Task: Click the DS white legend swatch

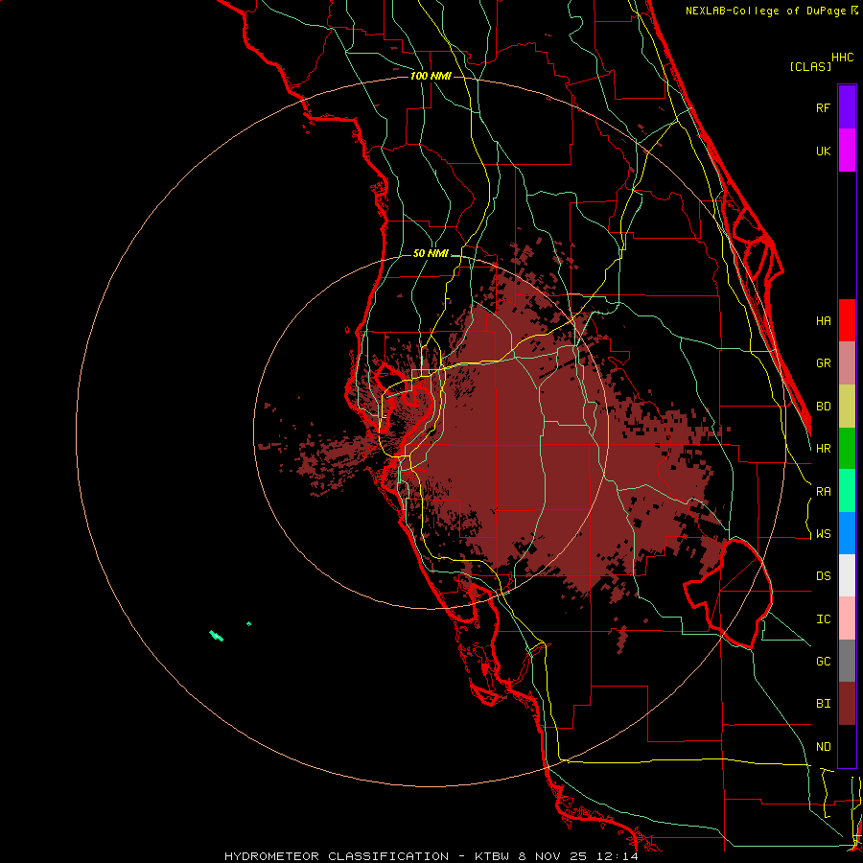Action: (x=847, y=575)
